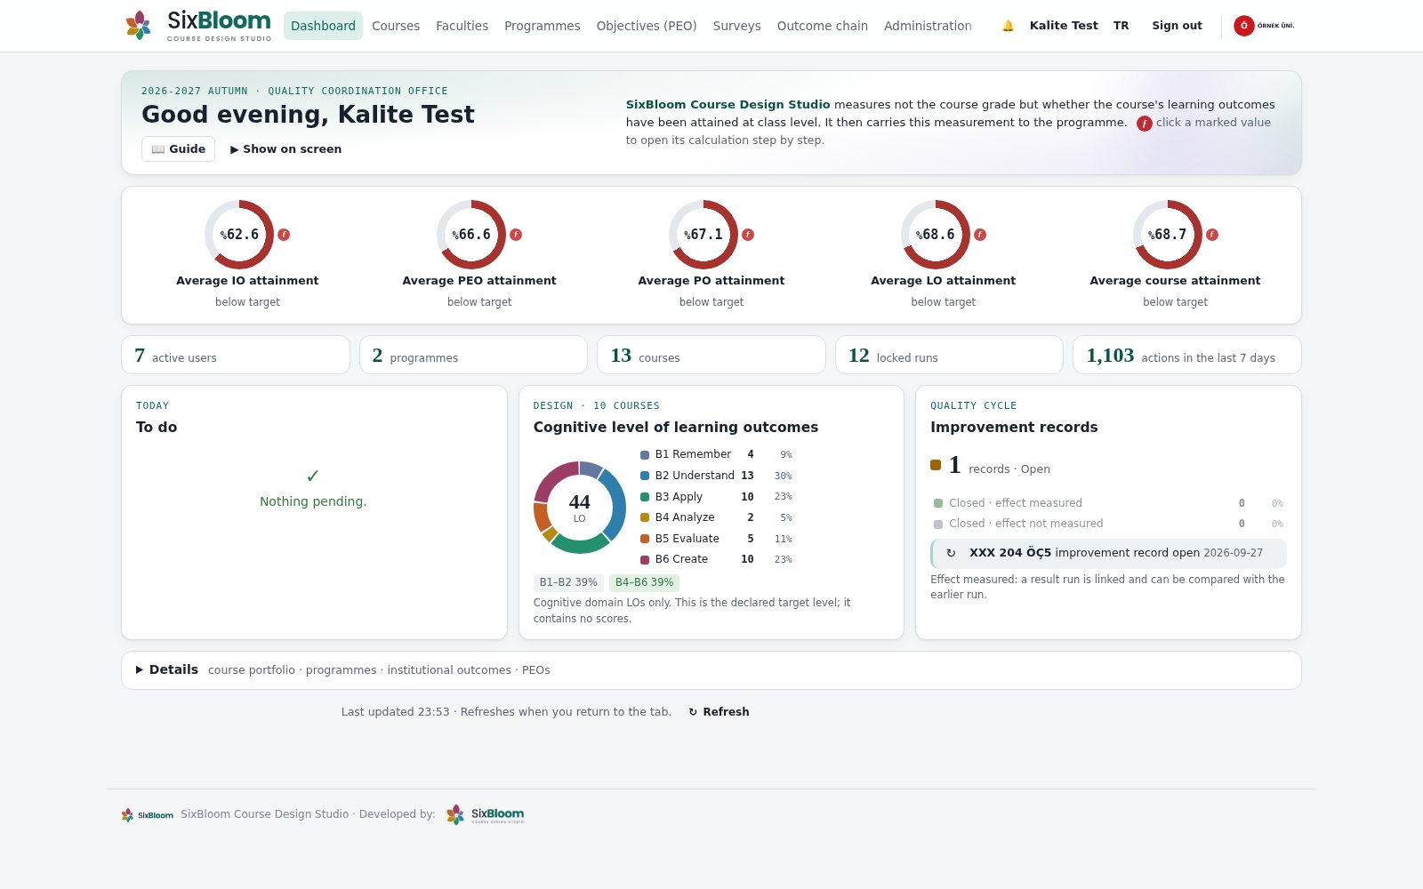Screen dimensions: 1423x889
Task: Open info marker beside PO attainment 67.1
Action: pyautogui.click(x=748, y=235)
